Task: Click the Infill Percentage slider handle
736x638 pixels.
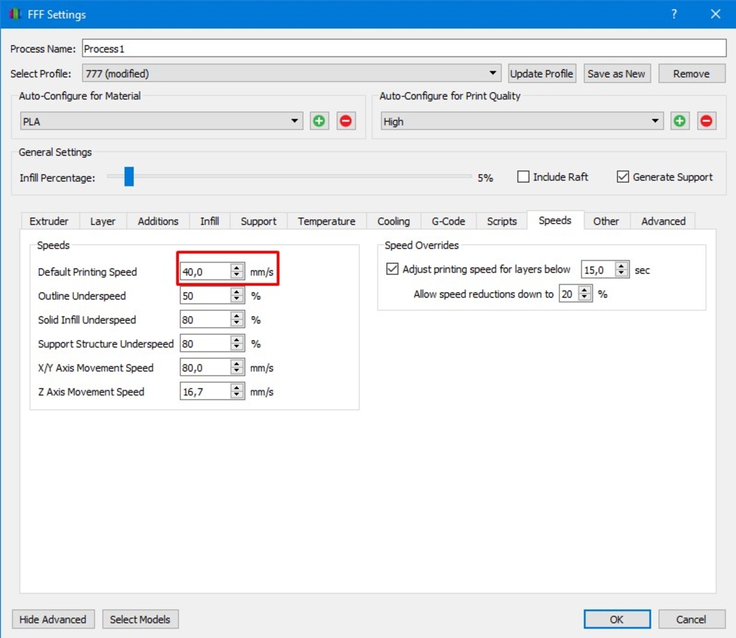Action: pos(129,177)
